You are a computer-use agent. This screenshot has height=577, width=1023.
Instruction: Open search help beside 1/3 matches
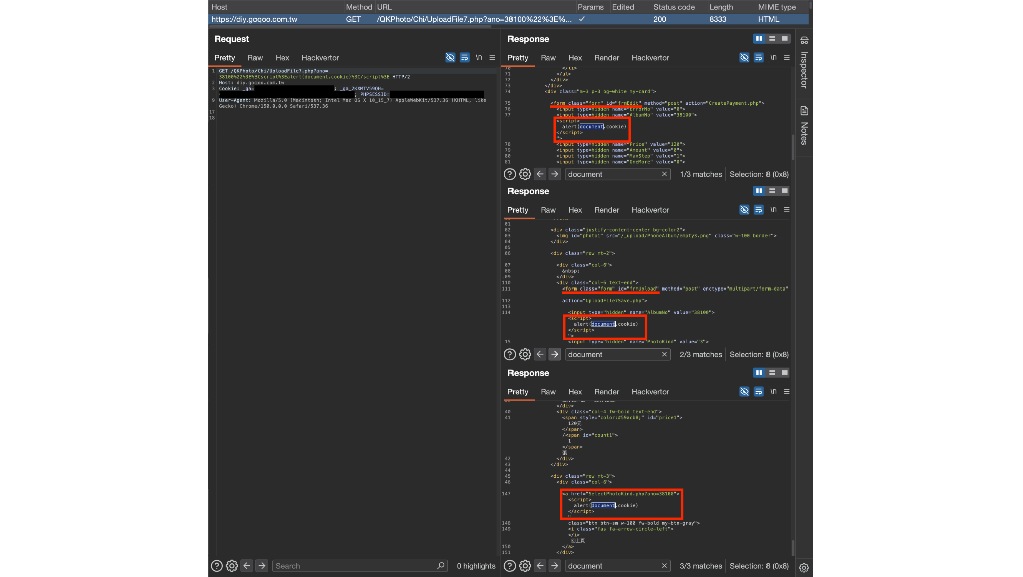(510, 174)
